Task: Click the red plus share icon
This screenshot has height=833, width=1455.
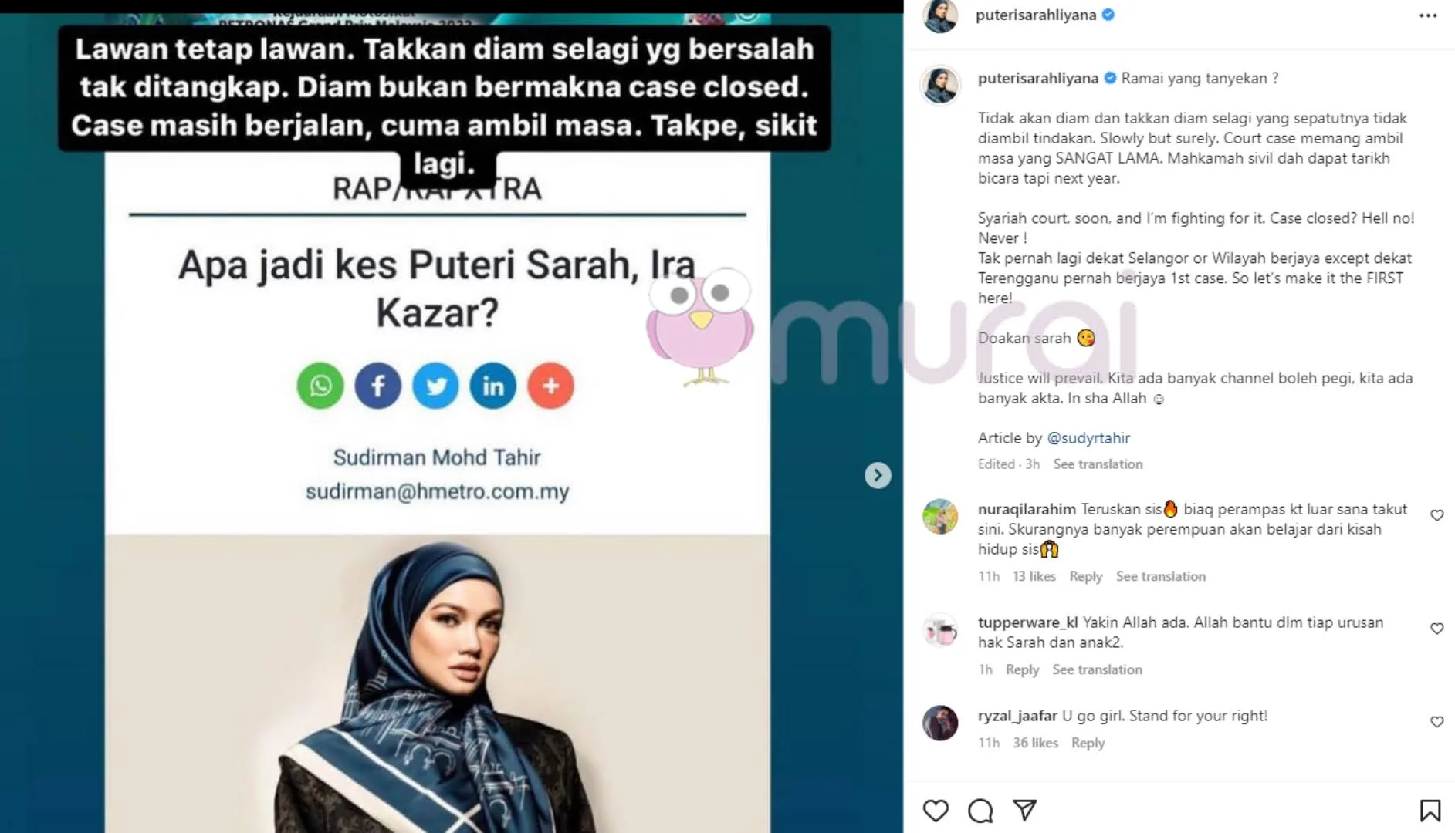Action: [x=550, y=386]
